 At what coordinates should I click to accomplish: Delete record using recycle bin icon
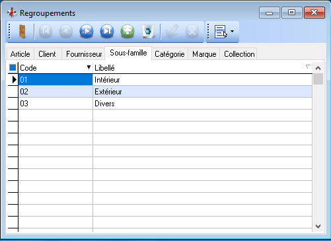click(x=148, y=32)
